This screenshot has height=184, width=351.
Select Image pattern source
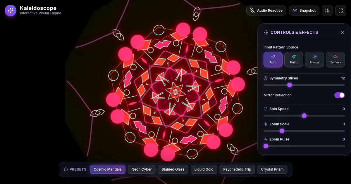point(314,60)
